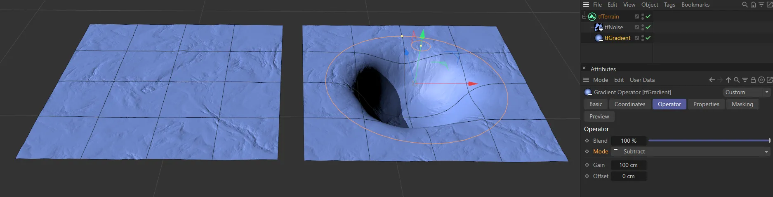Switch to the Preview tab

(x=599, y=116)
